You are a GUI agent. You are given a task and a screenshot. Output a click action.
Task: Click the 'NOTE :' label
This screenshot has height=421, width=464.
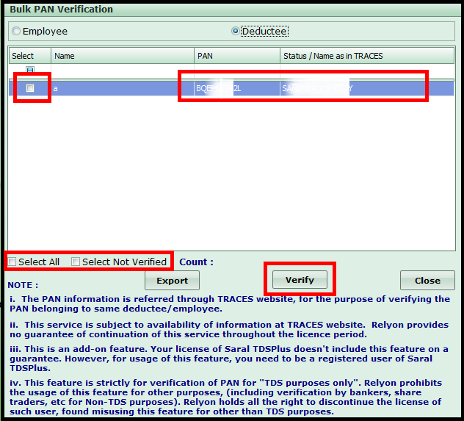pos(23,285)
